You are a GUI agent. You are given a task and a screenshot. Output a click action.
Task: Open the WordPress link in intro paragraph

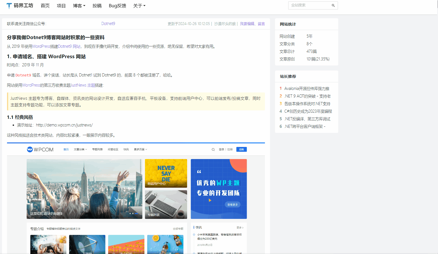click(x=41, y=46)
